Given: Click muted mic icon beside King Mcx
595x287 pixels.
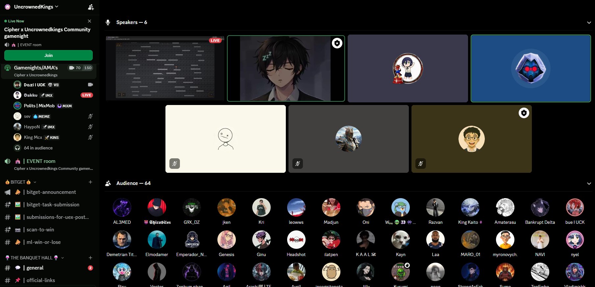Looking at the screenshot, I should click(x=90, y=138).
